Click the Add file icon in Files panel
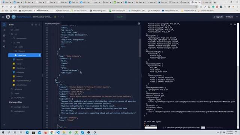This screenshot has height=135, width=240. click(x=32, y=24)
